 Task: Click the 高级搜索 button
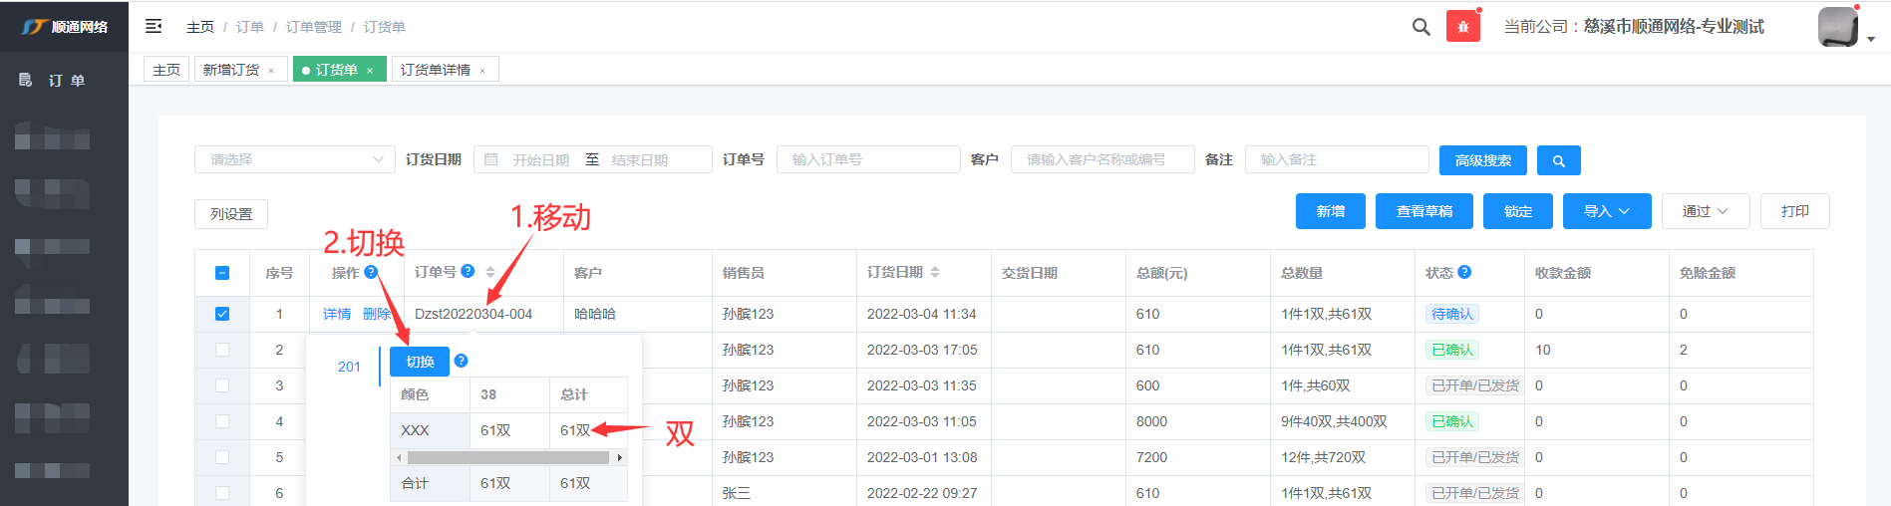(1482, 160)
